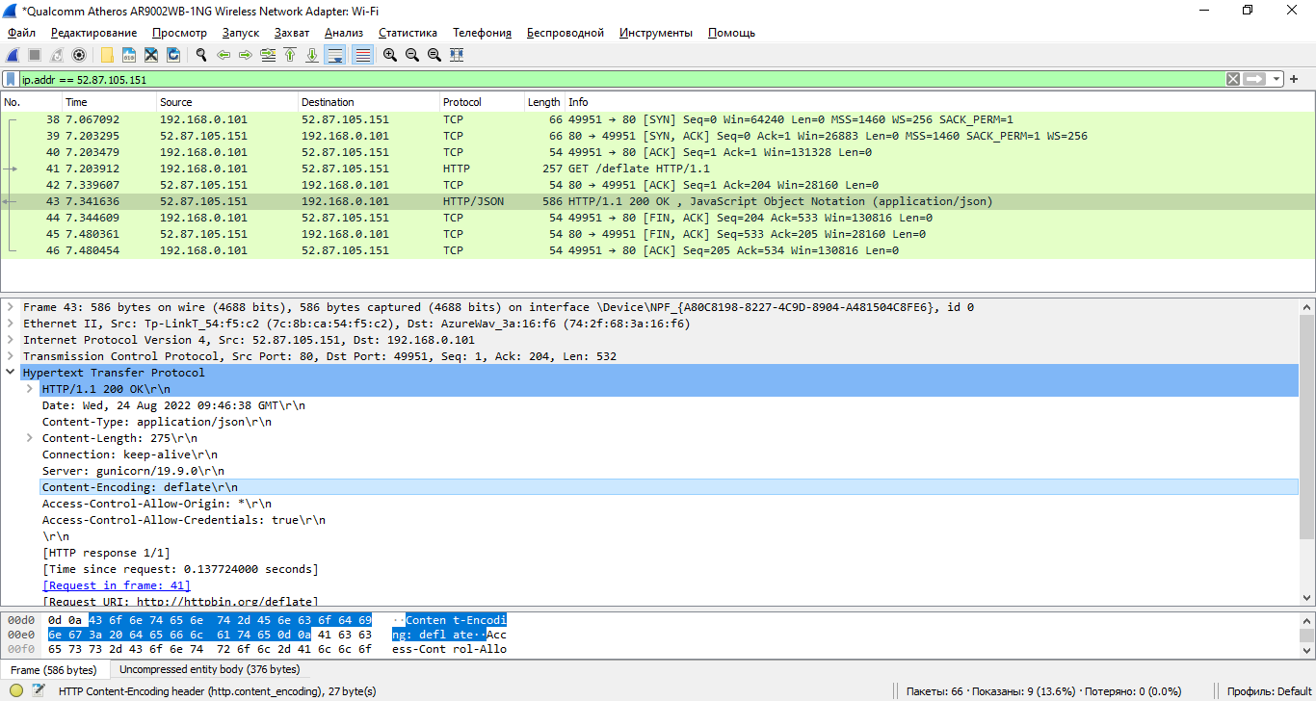Sort by Length column header
Screen dimensions: 1316x701
[544, 102]
